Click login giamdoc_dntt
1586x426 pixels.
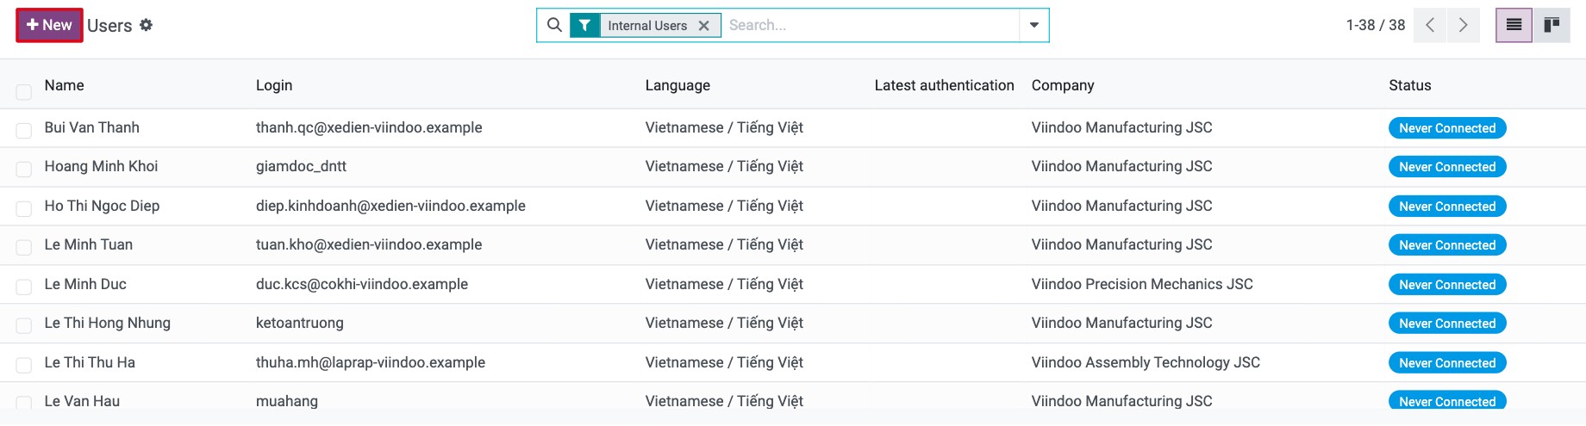(301, 166)
